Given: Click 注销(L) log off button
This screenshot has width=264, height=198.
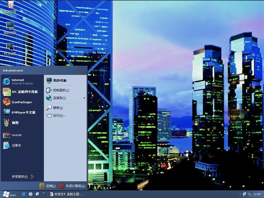Looking at the screenshot, I should [x=47, y=186].
